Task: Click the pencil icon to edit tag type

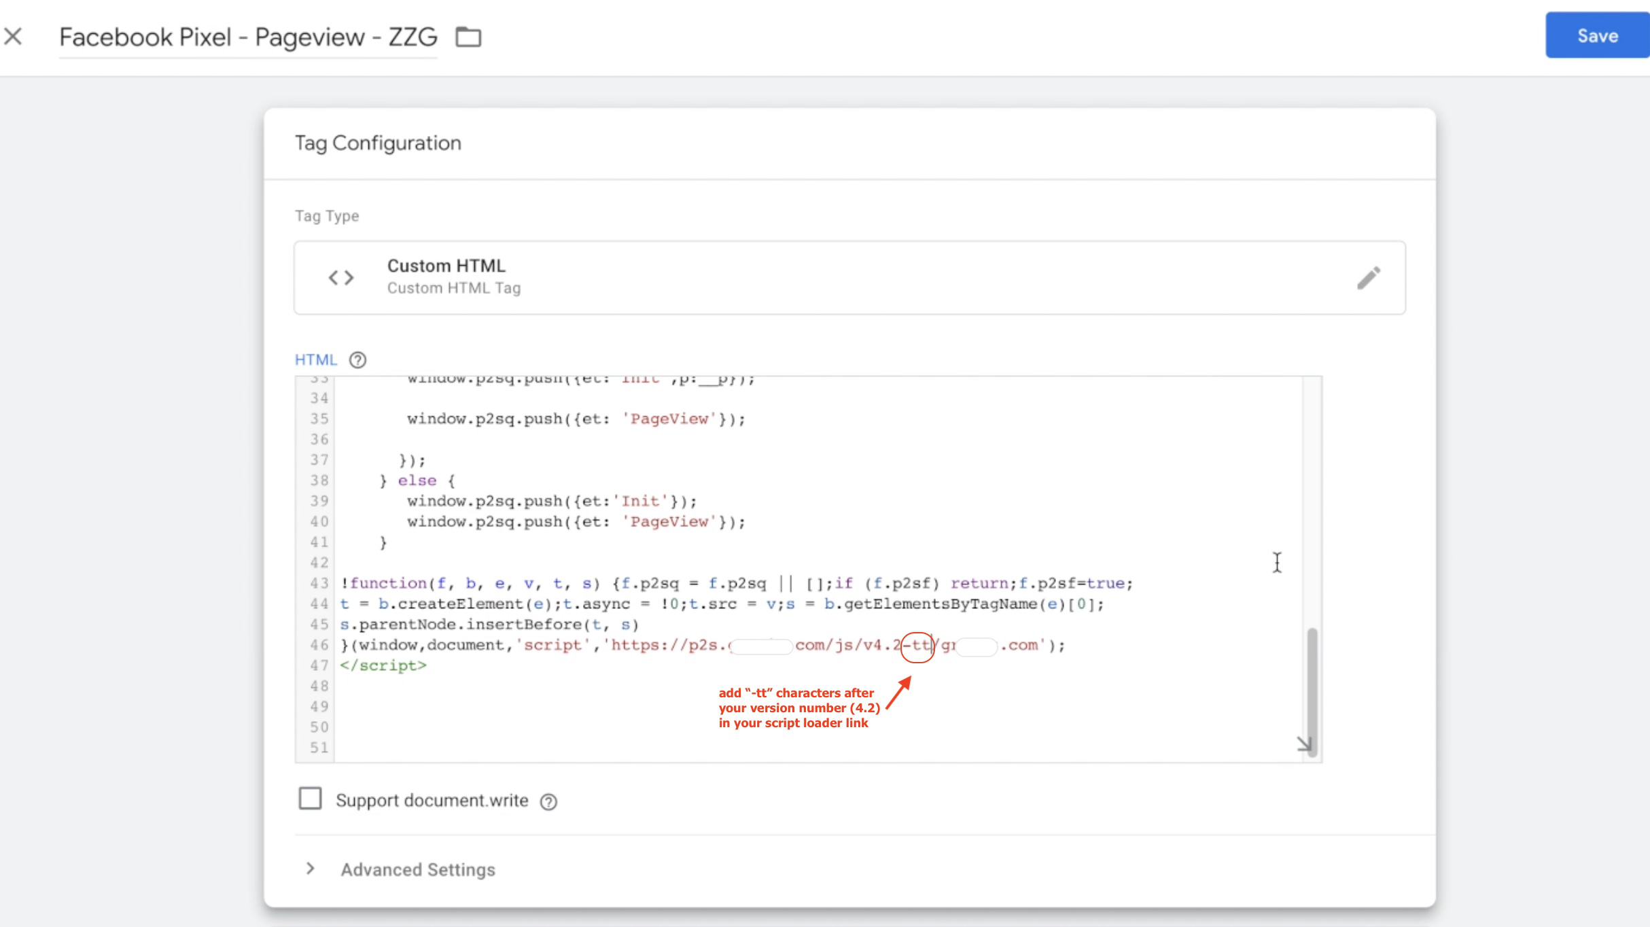Action: [x=1369, y=277]
